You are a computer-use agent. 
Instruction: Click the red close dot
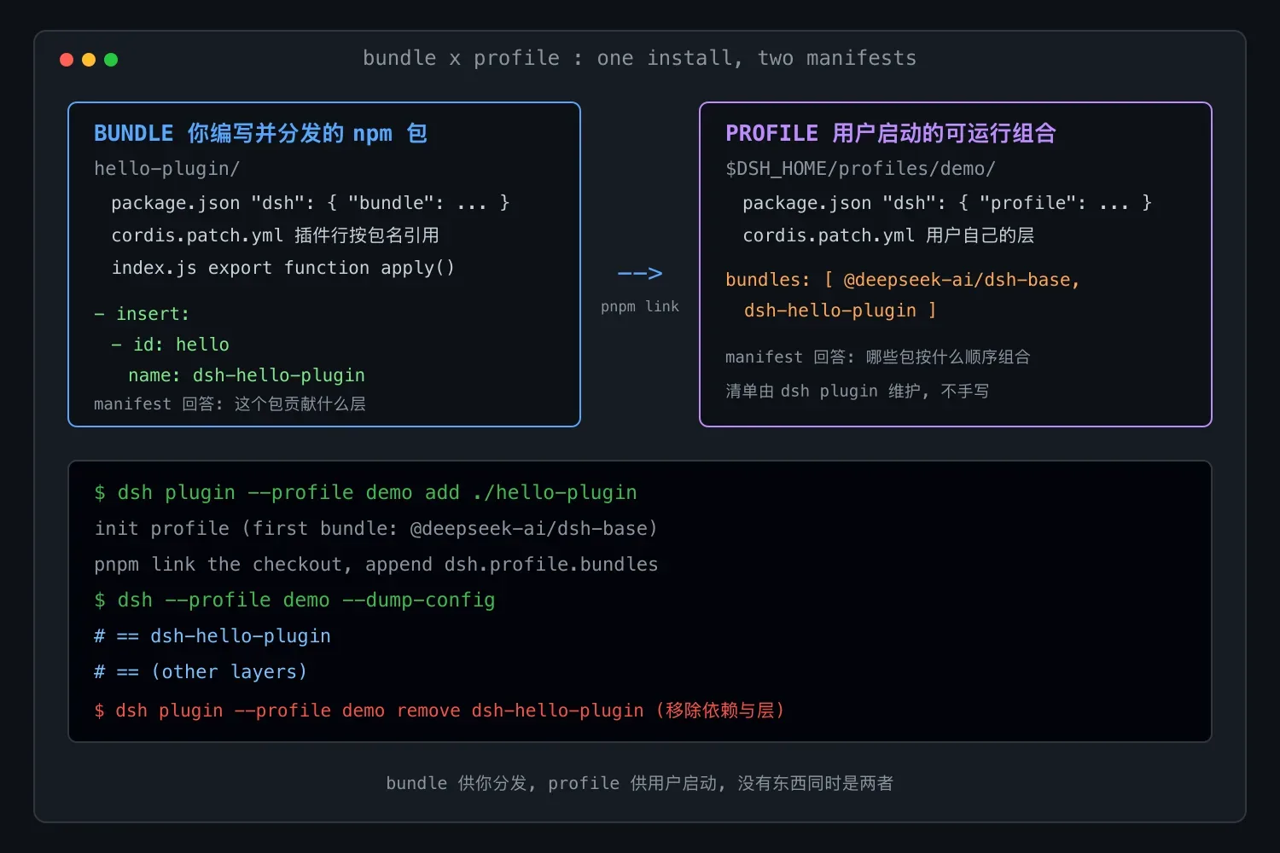[x=67, y=60]
